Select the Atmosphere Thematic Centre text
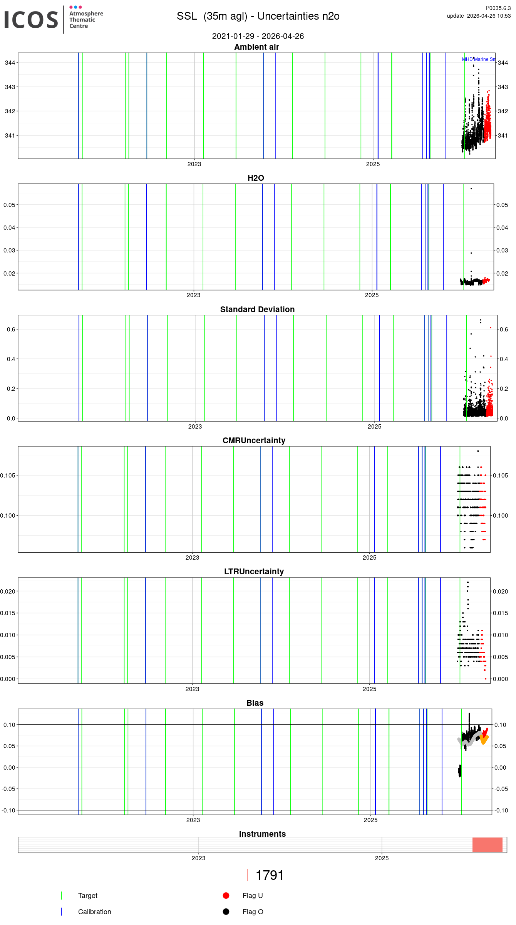Viewport: 516px width, 925px height. (86, 20)
